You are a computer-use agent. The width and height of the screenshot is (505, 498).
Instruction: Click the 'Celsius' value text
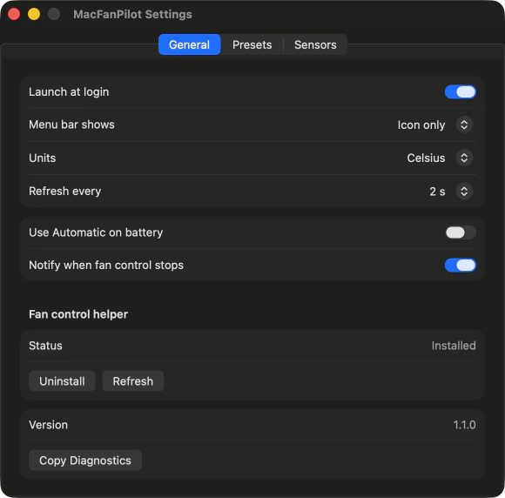[426, 158]
